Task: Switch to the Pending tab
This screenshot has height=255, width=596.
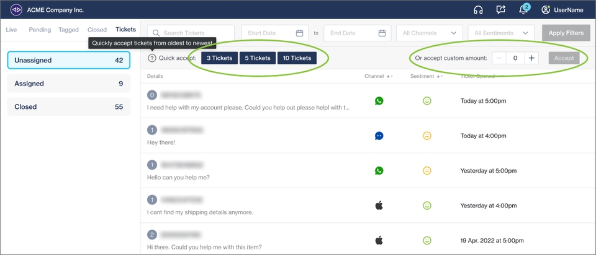Action: 40,30
